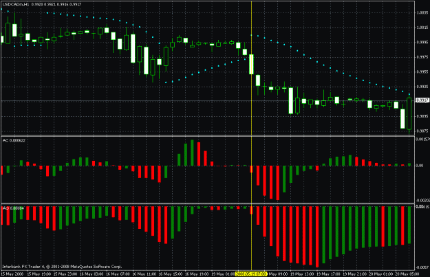Click the AC 0.000622 indicator label

(x=14, y=140)
